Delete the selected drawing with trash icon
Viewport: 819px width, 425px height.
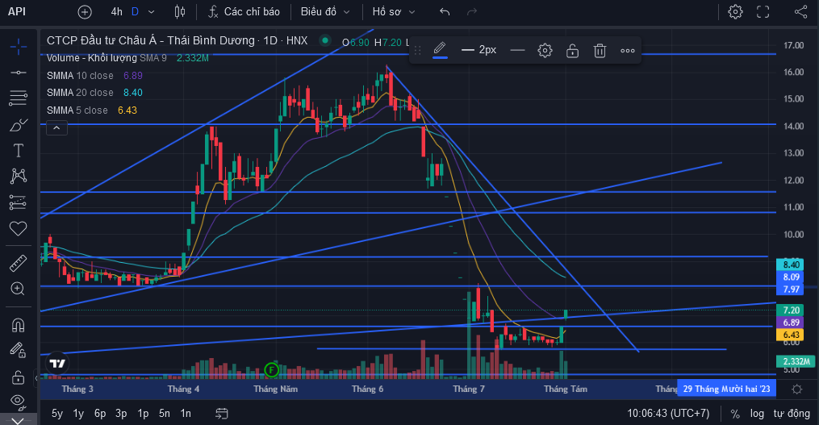pyautogui.click(x=600, y=50)
